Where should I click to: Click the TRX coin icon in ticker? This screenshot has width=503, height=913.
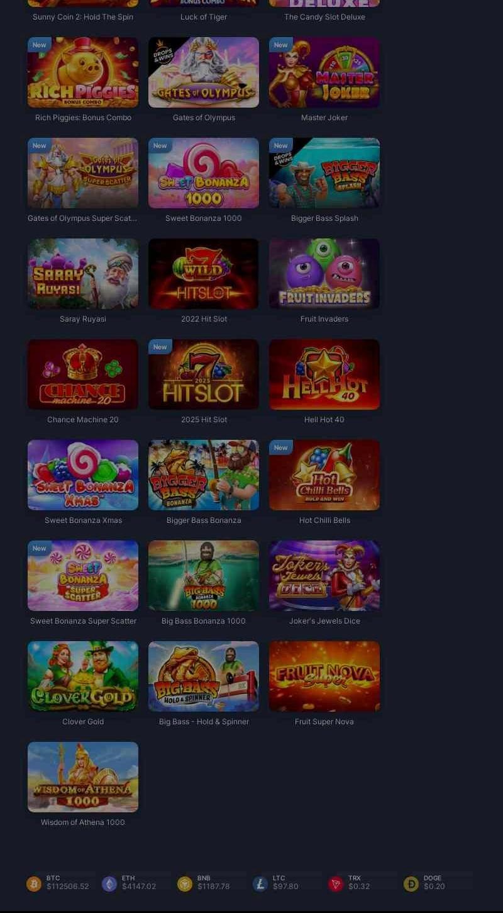point(336,884)
